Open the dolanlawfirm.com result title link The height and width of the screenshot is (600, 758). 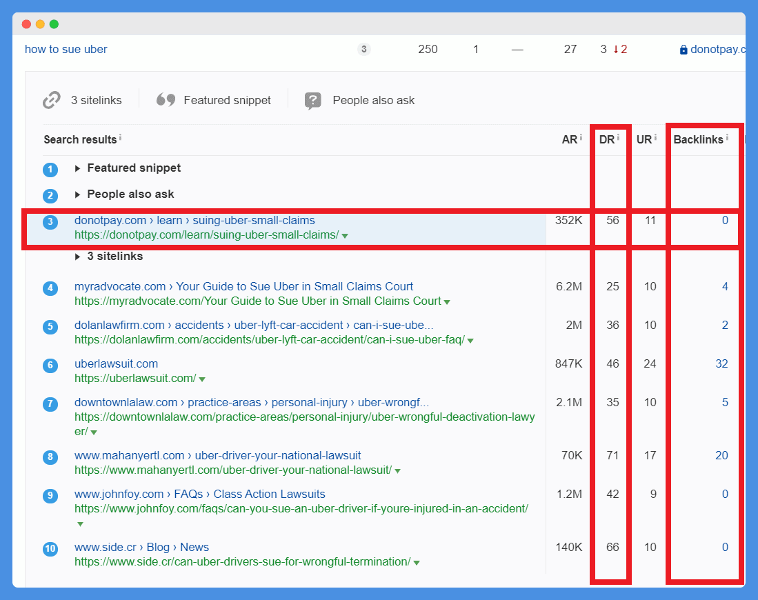254,326
